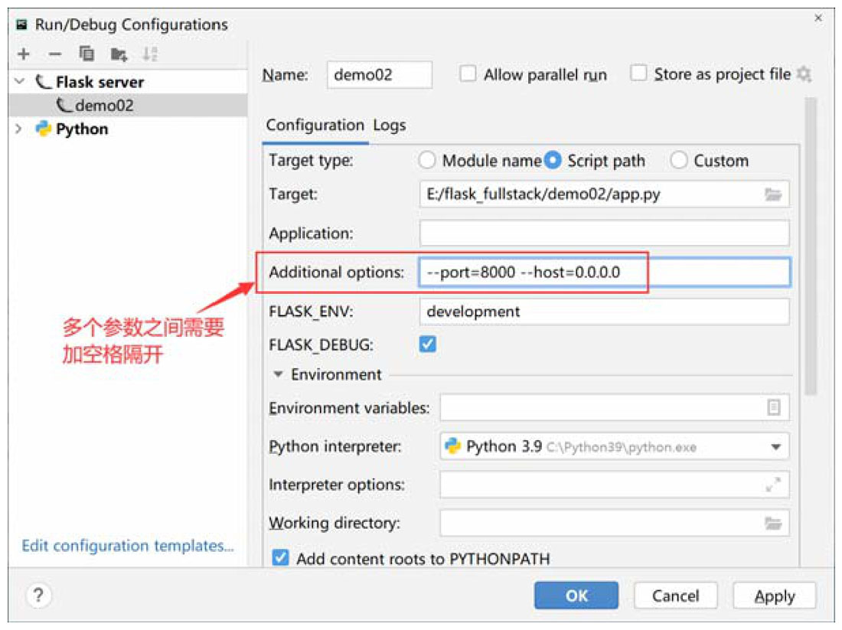This screenshot has width=842, height=630.
Task: Click the Working directory folder icon
Action: [773, 524]
